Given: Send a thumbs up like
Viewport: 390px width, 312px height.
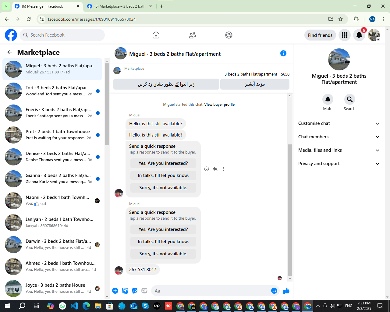Looking at the screenshot, I should pyautogui.click(x=286, y=291).
